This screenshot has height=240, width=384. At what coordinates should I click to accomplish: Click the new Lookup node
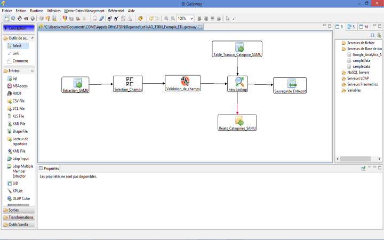(x=237, y=84)
